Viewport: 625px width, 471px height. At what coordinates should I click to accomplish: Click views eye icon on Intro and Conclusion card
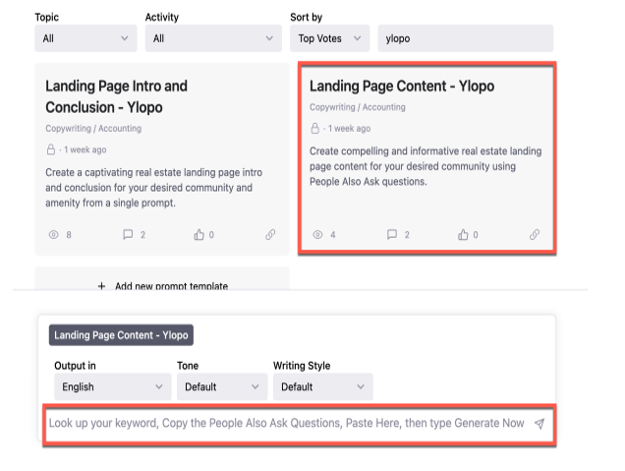(x=53, y=234)
